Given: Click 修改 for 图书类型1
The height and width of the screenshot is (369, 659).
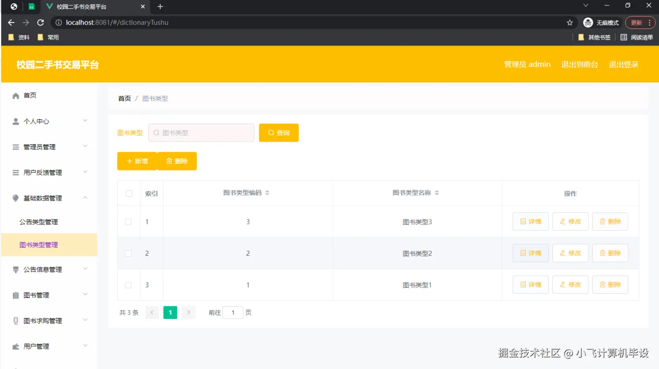Looking at the screenshot, I should point(570,285).
